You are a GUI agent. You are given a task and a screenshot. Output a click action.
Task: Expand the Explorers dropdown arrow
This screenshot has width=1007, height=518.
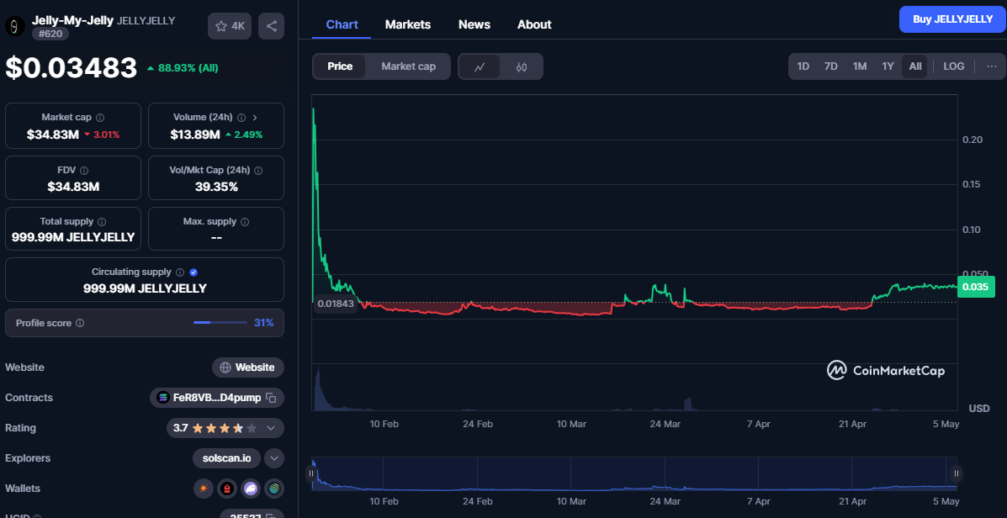tap(274, 458)
